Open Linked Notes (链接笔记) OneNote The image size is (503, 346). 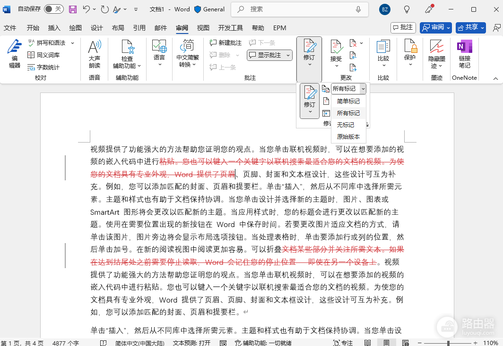pos(464,54)
